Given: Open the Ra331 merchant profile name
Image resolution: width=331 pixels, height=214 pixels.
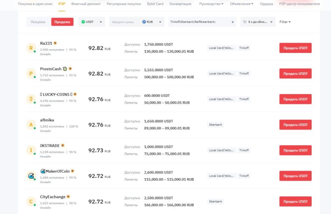Looking at the screenshot, I should pos(46,43).
